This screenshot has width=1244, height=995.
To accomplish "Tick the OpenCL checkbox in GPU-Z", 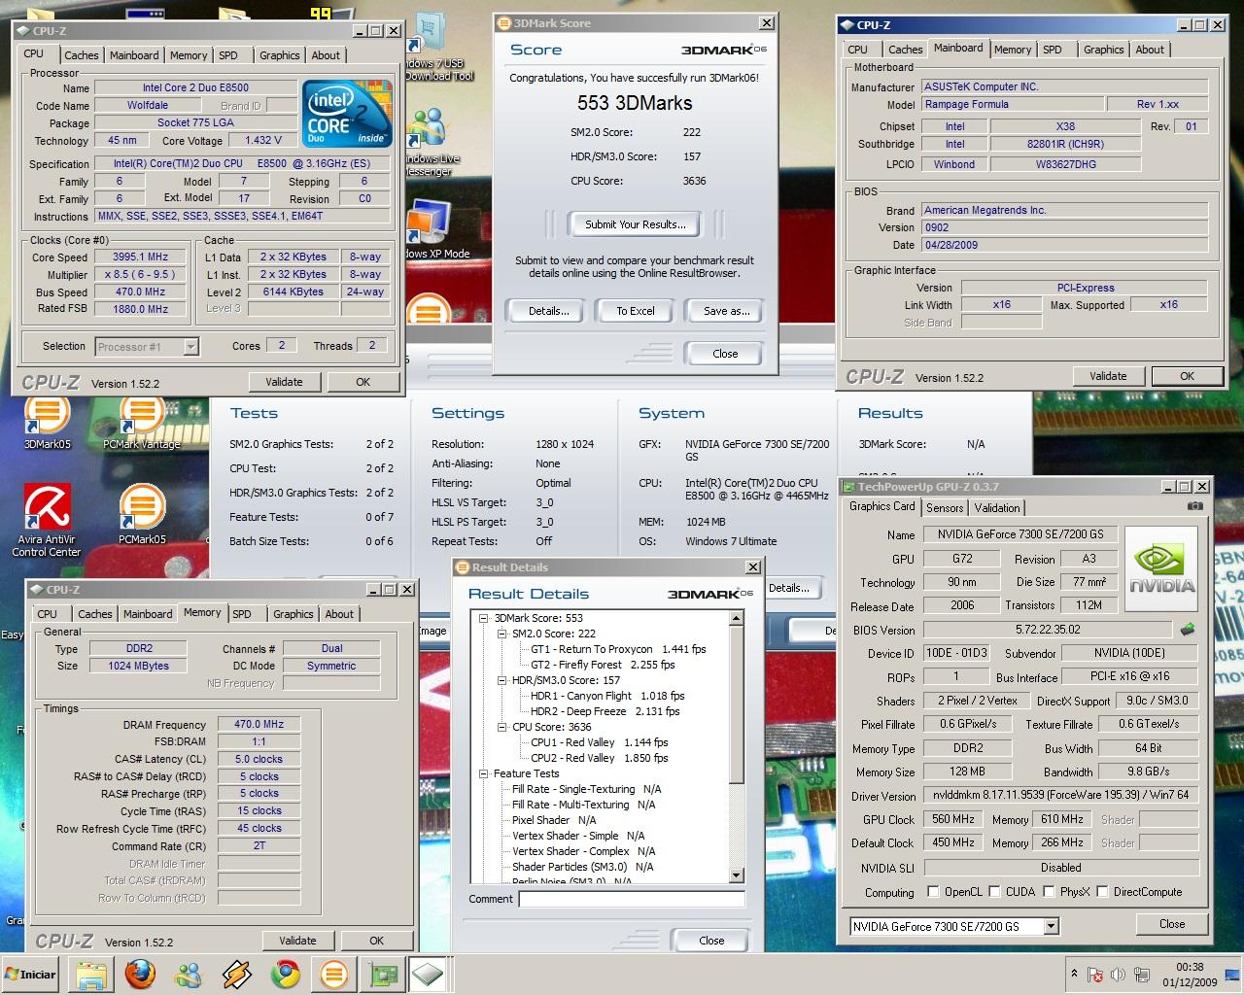I will tap(933, 891).
